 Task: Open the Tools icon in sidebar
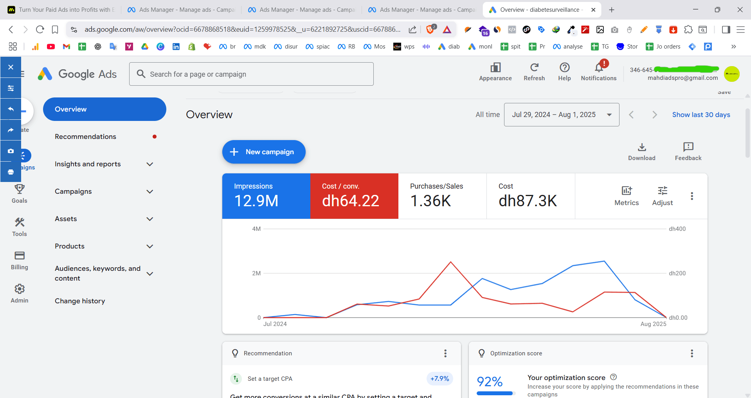20,222
